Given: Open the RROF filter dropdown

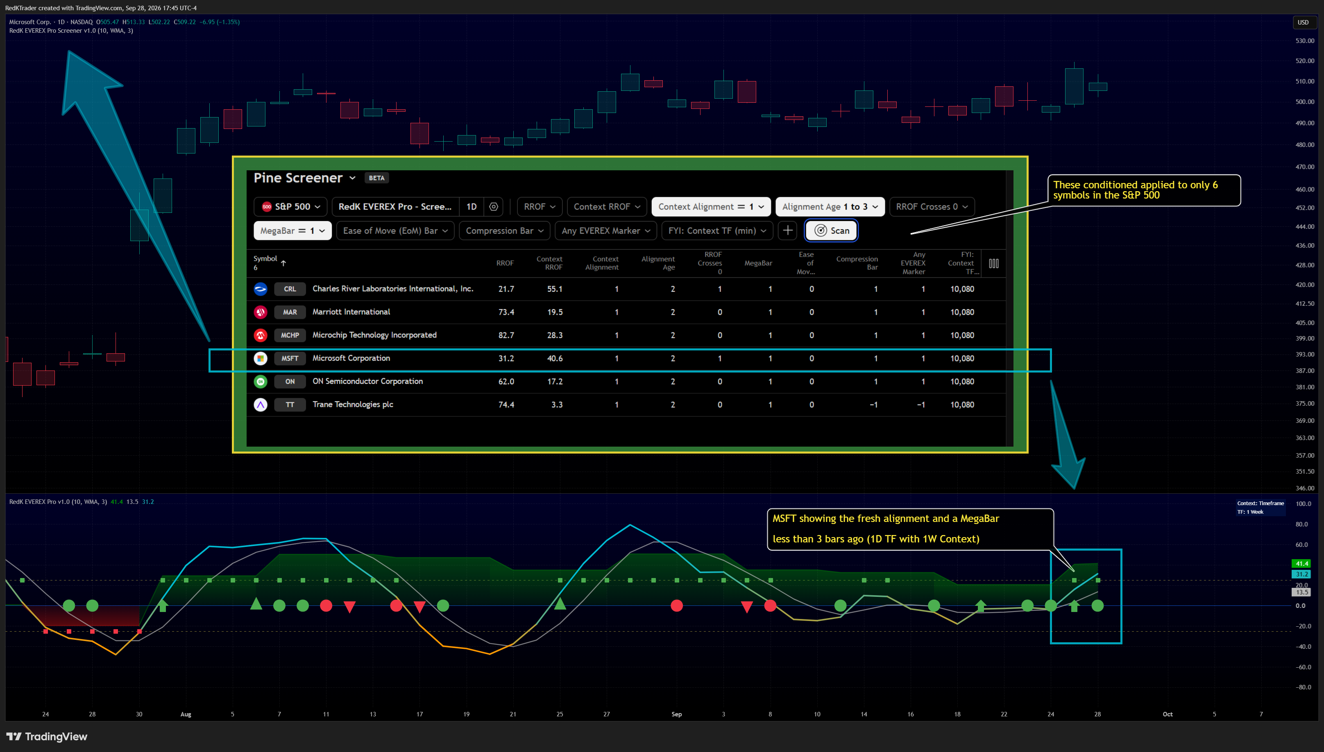Looking at the screenshot, I should tap(540, 207).
